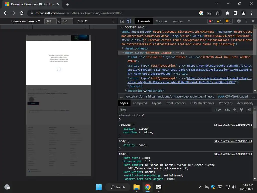Add a new style rule with plus icon

(235, 110)
